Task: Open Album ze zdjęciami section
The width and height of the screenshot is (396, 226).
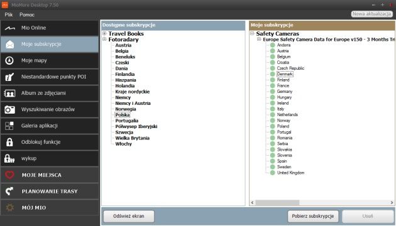Action: coord(50,94)
